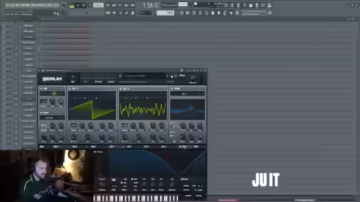The width and height of the screenshot is (360, 202).
Task: Click OSC B unison voices box
Action: click(124, 125)
